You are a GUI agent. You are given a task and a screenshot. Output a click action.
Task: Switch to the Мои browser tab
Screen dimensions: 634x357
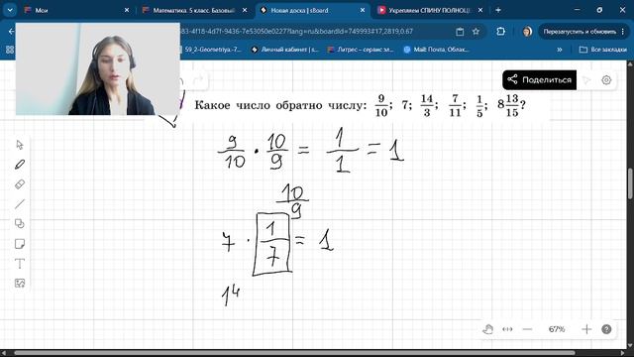coord(77,10)
